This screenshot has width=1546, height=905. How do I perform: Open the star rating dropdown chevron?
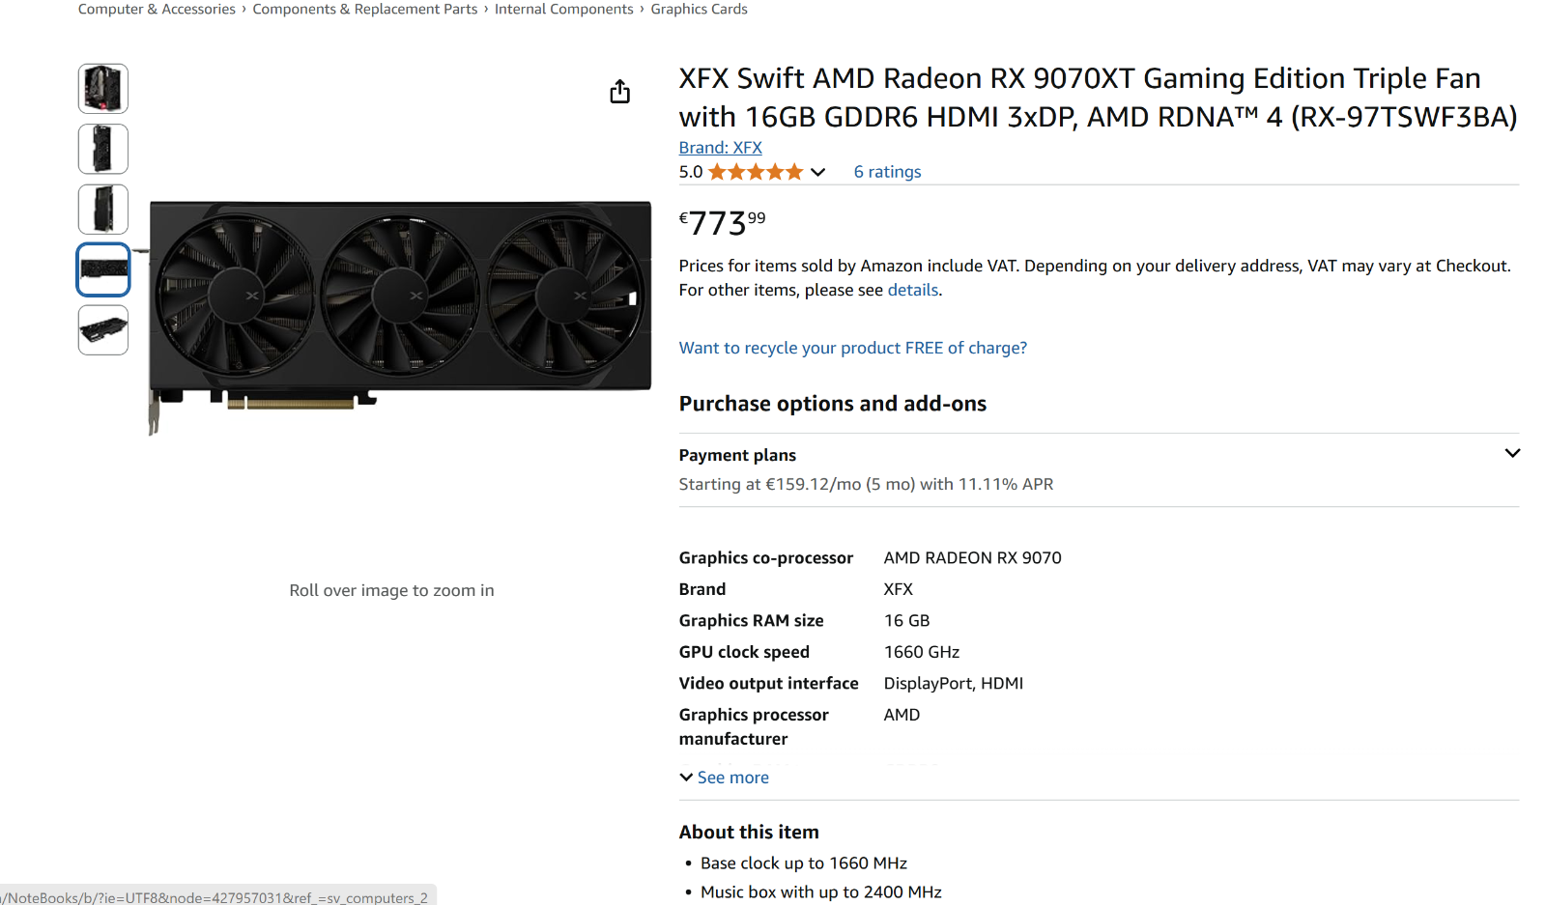[817, 172]
